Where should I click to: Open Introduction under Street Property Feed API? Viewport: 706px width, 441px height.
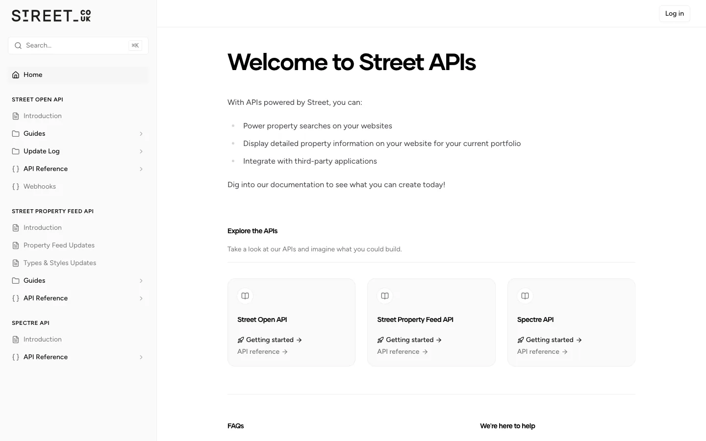[78, 228]
